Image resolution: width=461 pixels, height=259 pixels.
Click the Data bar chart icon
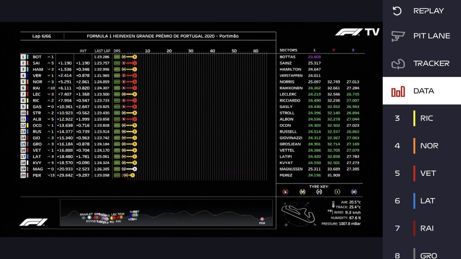tap(398, 91)
